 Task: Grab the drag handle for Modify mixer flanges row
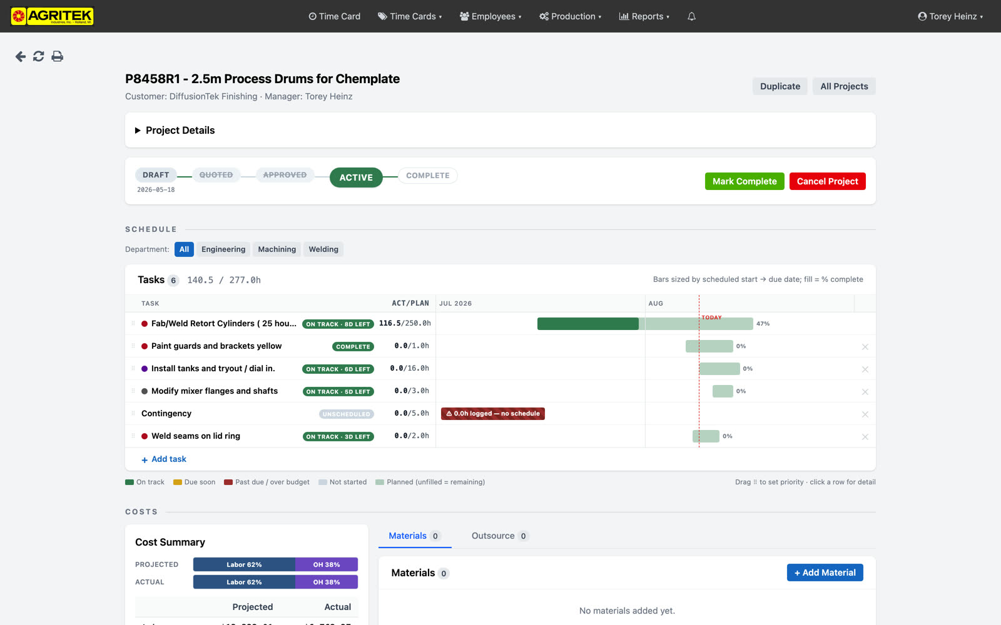pos(133,391)
